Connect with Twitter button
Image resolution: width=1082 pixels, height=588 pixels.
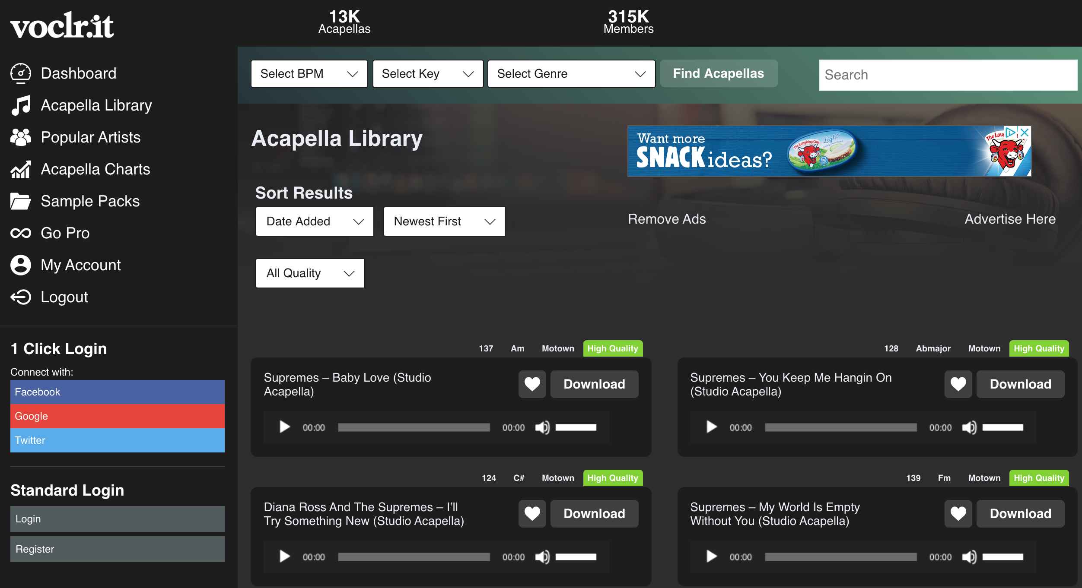[x=118, y=440]
